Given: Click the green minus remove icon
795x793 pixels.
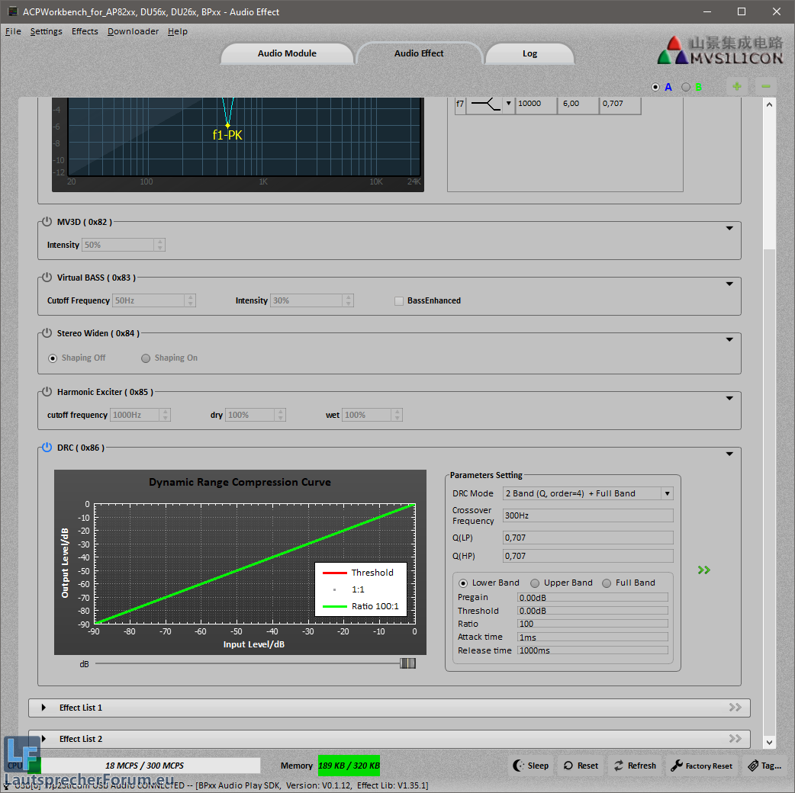Looking at the screenshot, I should point(765,87).
